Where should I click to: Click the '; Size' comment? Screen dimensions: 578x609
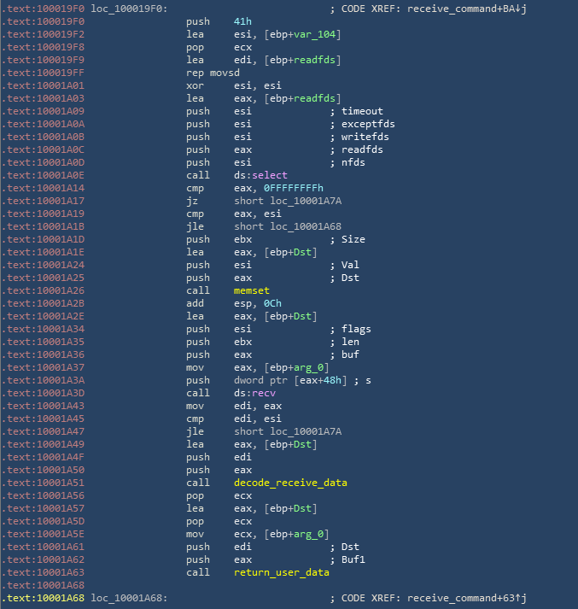(x=347, y=239)
